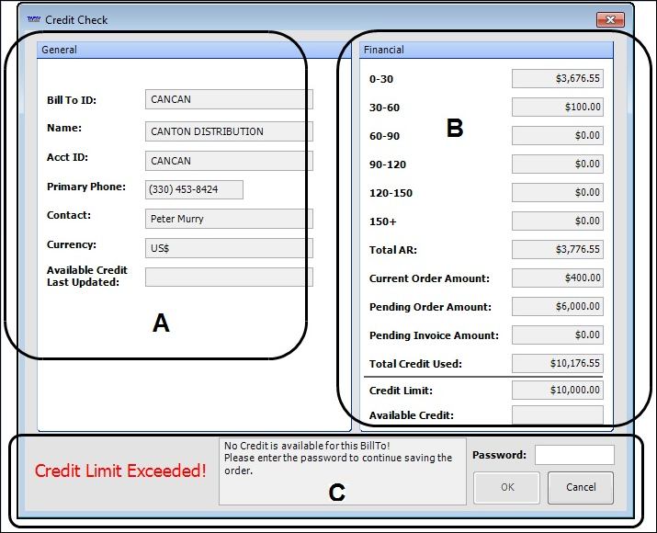Click the '0-30' aging label
The height and width of the screenshot is (533, 657).
[x=381, y=79]
